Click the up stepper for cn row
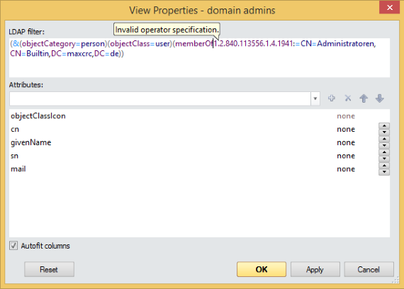Screen dimensions: 404x289 pyautogui.click(x=384, y=126)
